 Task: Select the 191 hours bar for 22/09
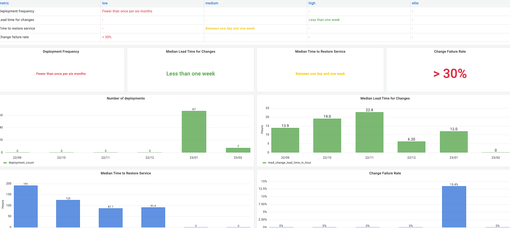(x=26, y=206)
